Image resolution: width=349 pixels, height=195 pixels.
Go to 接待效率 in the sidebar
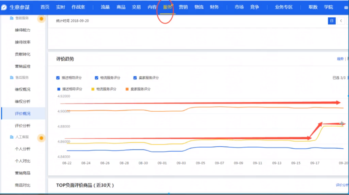[23, 42]
